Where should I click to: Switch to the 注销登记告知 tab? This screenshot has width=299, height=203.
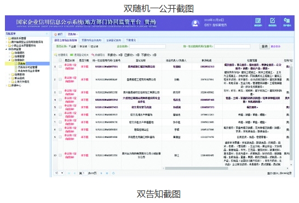point(114,40)
